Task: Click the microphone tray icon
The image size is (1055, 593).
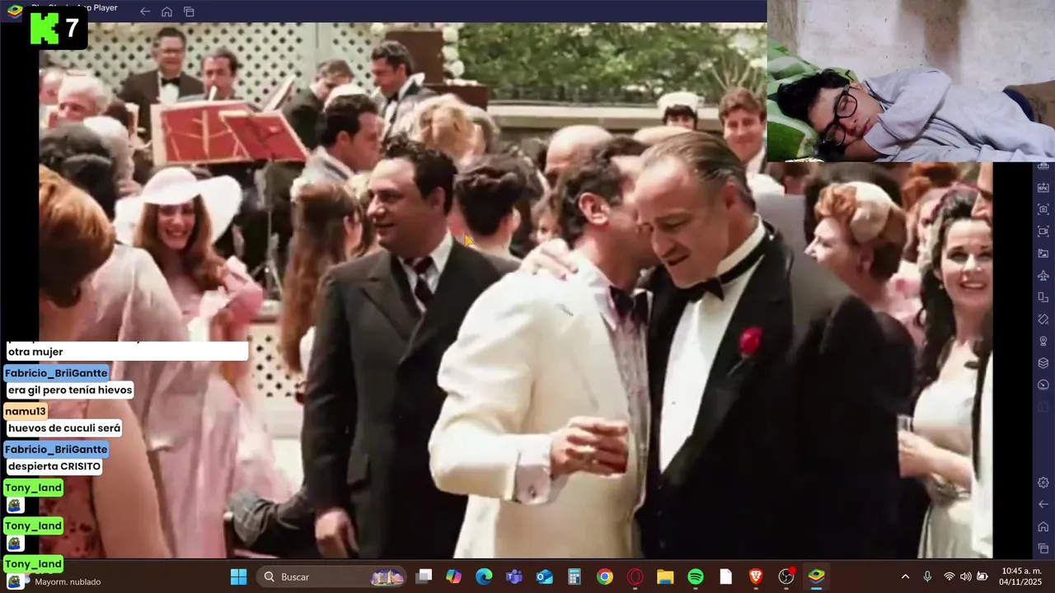Action: [x=927, y=577]
